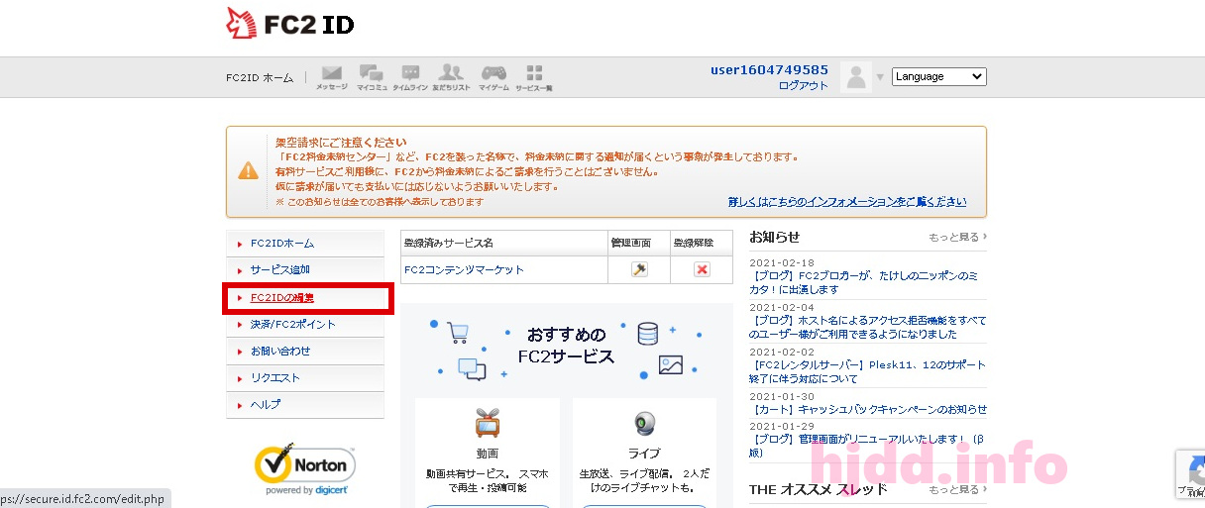Click the 2021-02-18 news date
Image resolution: width=1205 pixels, height=508 pixels.
pyautogui.click(x=781, y=262)
